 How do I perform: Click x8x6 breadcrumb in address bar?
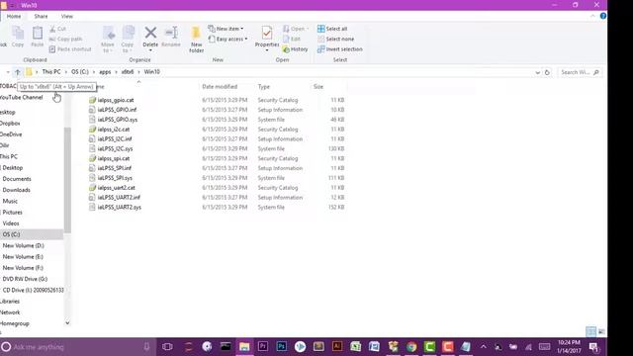(x=128, y=72)
